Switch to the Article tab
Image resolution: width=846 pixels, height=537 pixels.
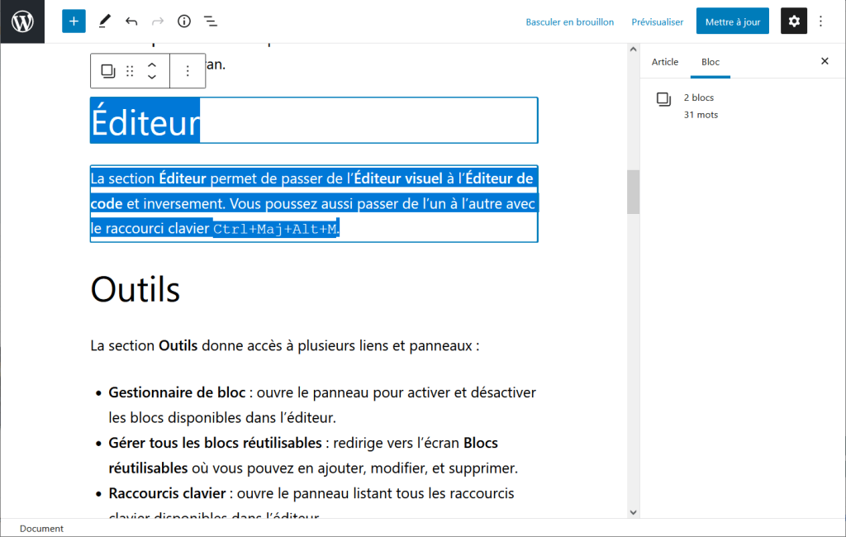coord(665,62)
